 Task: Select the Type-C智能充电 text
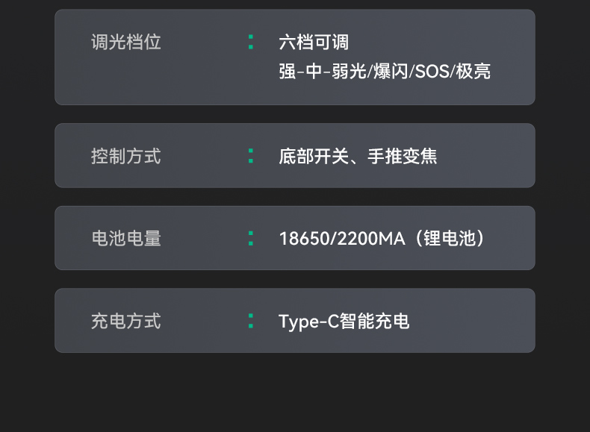(344, 322)
